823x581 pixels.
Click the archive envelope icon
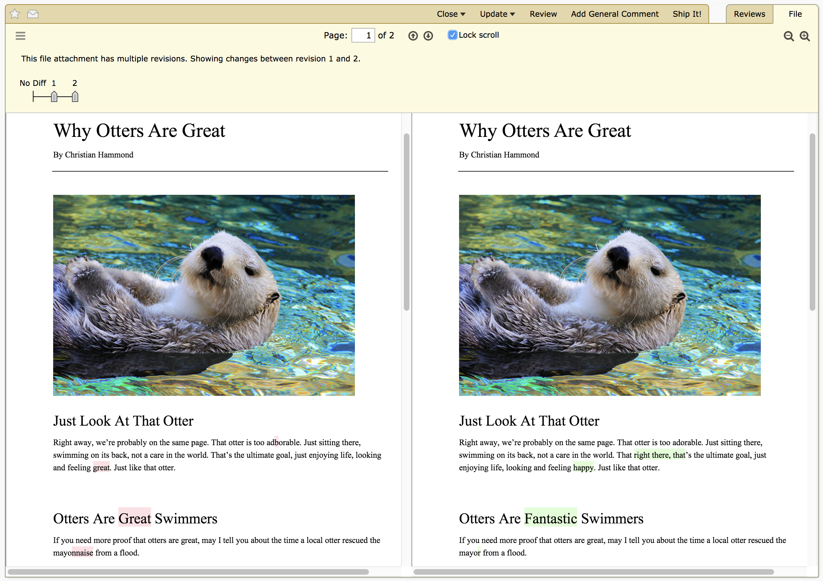[x=32, y=14]
